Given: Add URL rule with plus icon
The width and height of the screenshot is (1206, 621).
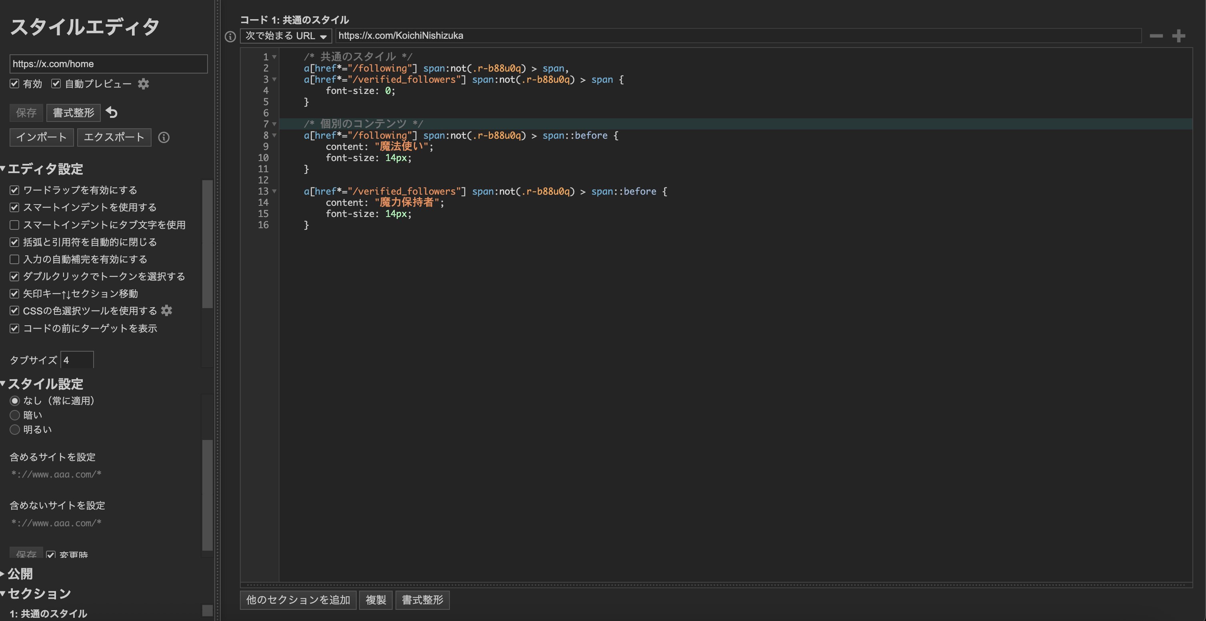Looking at the screenshot, I should tap(1178, 36).
